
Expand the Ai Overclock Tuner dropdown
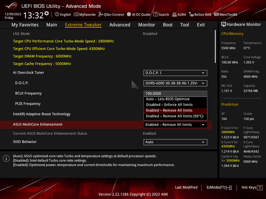coord(175,73)
